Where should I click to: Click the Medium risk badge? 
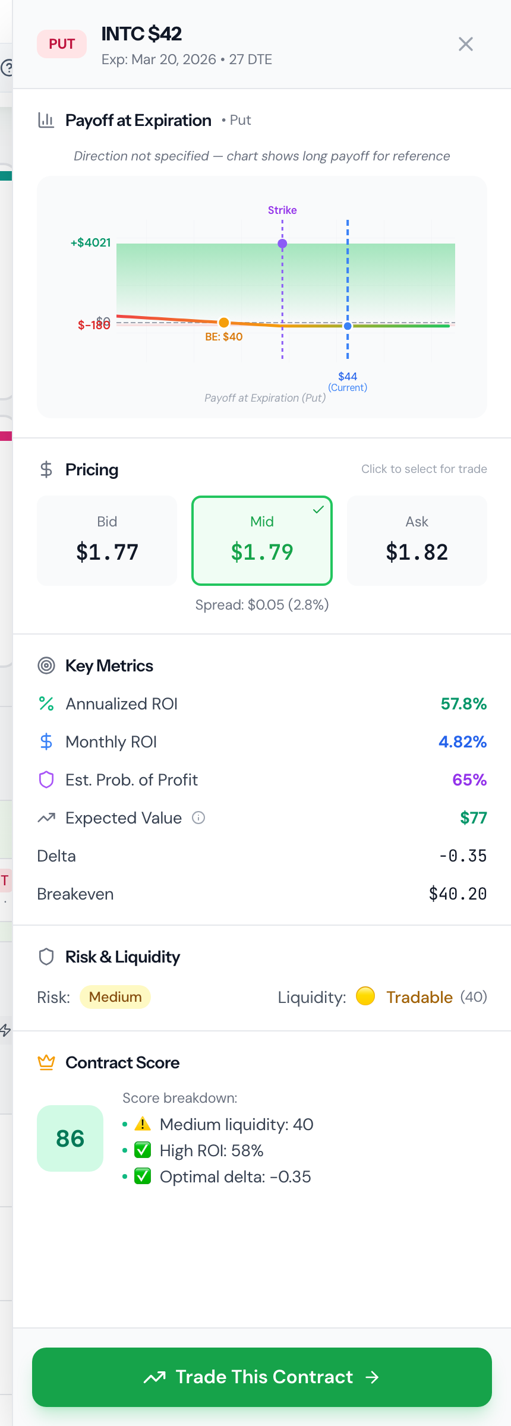[x=115, y=997]
